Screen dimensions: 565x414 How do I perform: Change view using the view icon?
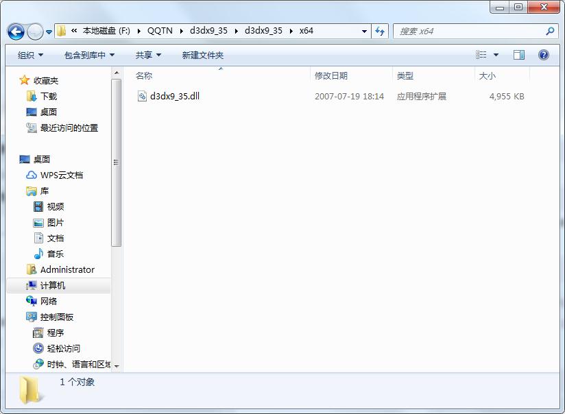[x=481, y=55]
